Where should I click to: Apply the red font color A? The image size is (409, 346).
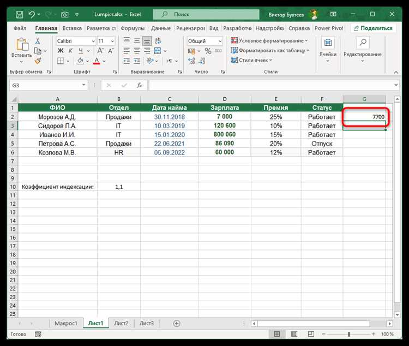[97, 61]
